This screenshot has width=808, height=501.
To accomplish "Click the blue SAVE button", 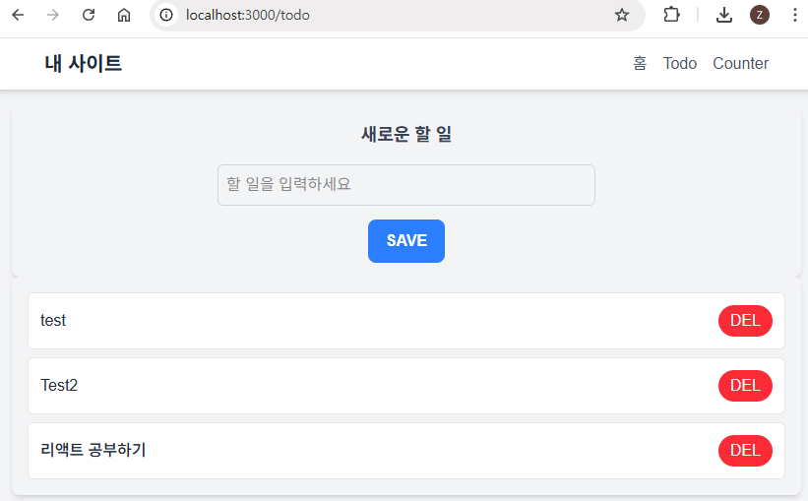I will pos(406,241).
